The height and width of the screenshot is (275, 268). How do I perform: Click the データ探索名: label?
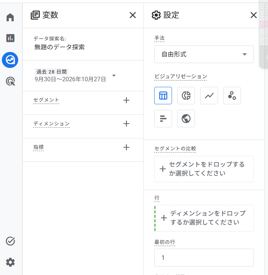coord(50,39)
